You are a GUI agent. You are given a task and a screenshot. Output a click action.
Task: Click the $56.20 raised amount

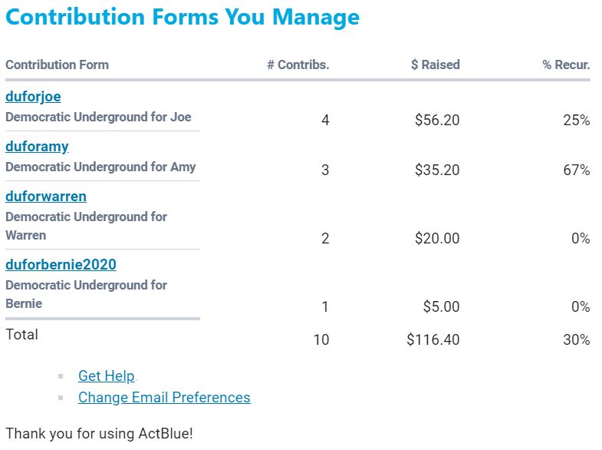[x=437, y=121]
